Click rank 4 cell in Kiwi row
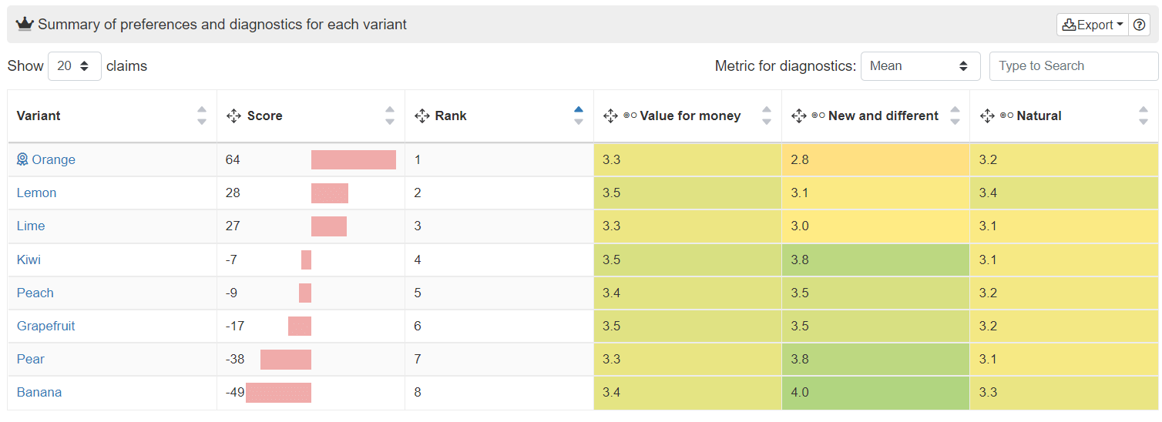 click(499, 260)
